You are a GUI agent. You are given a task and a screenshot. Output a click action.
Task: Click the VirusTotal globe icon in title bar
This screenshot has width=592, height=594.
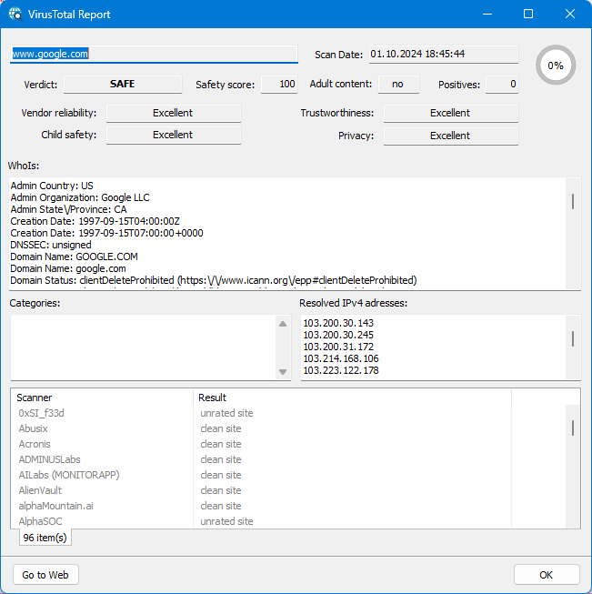(15, 14)
